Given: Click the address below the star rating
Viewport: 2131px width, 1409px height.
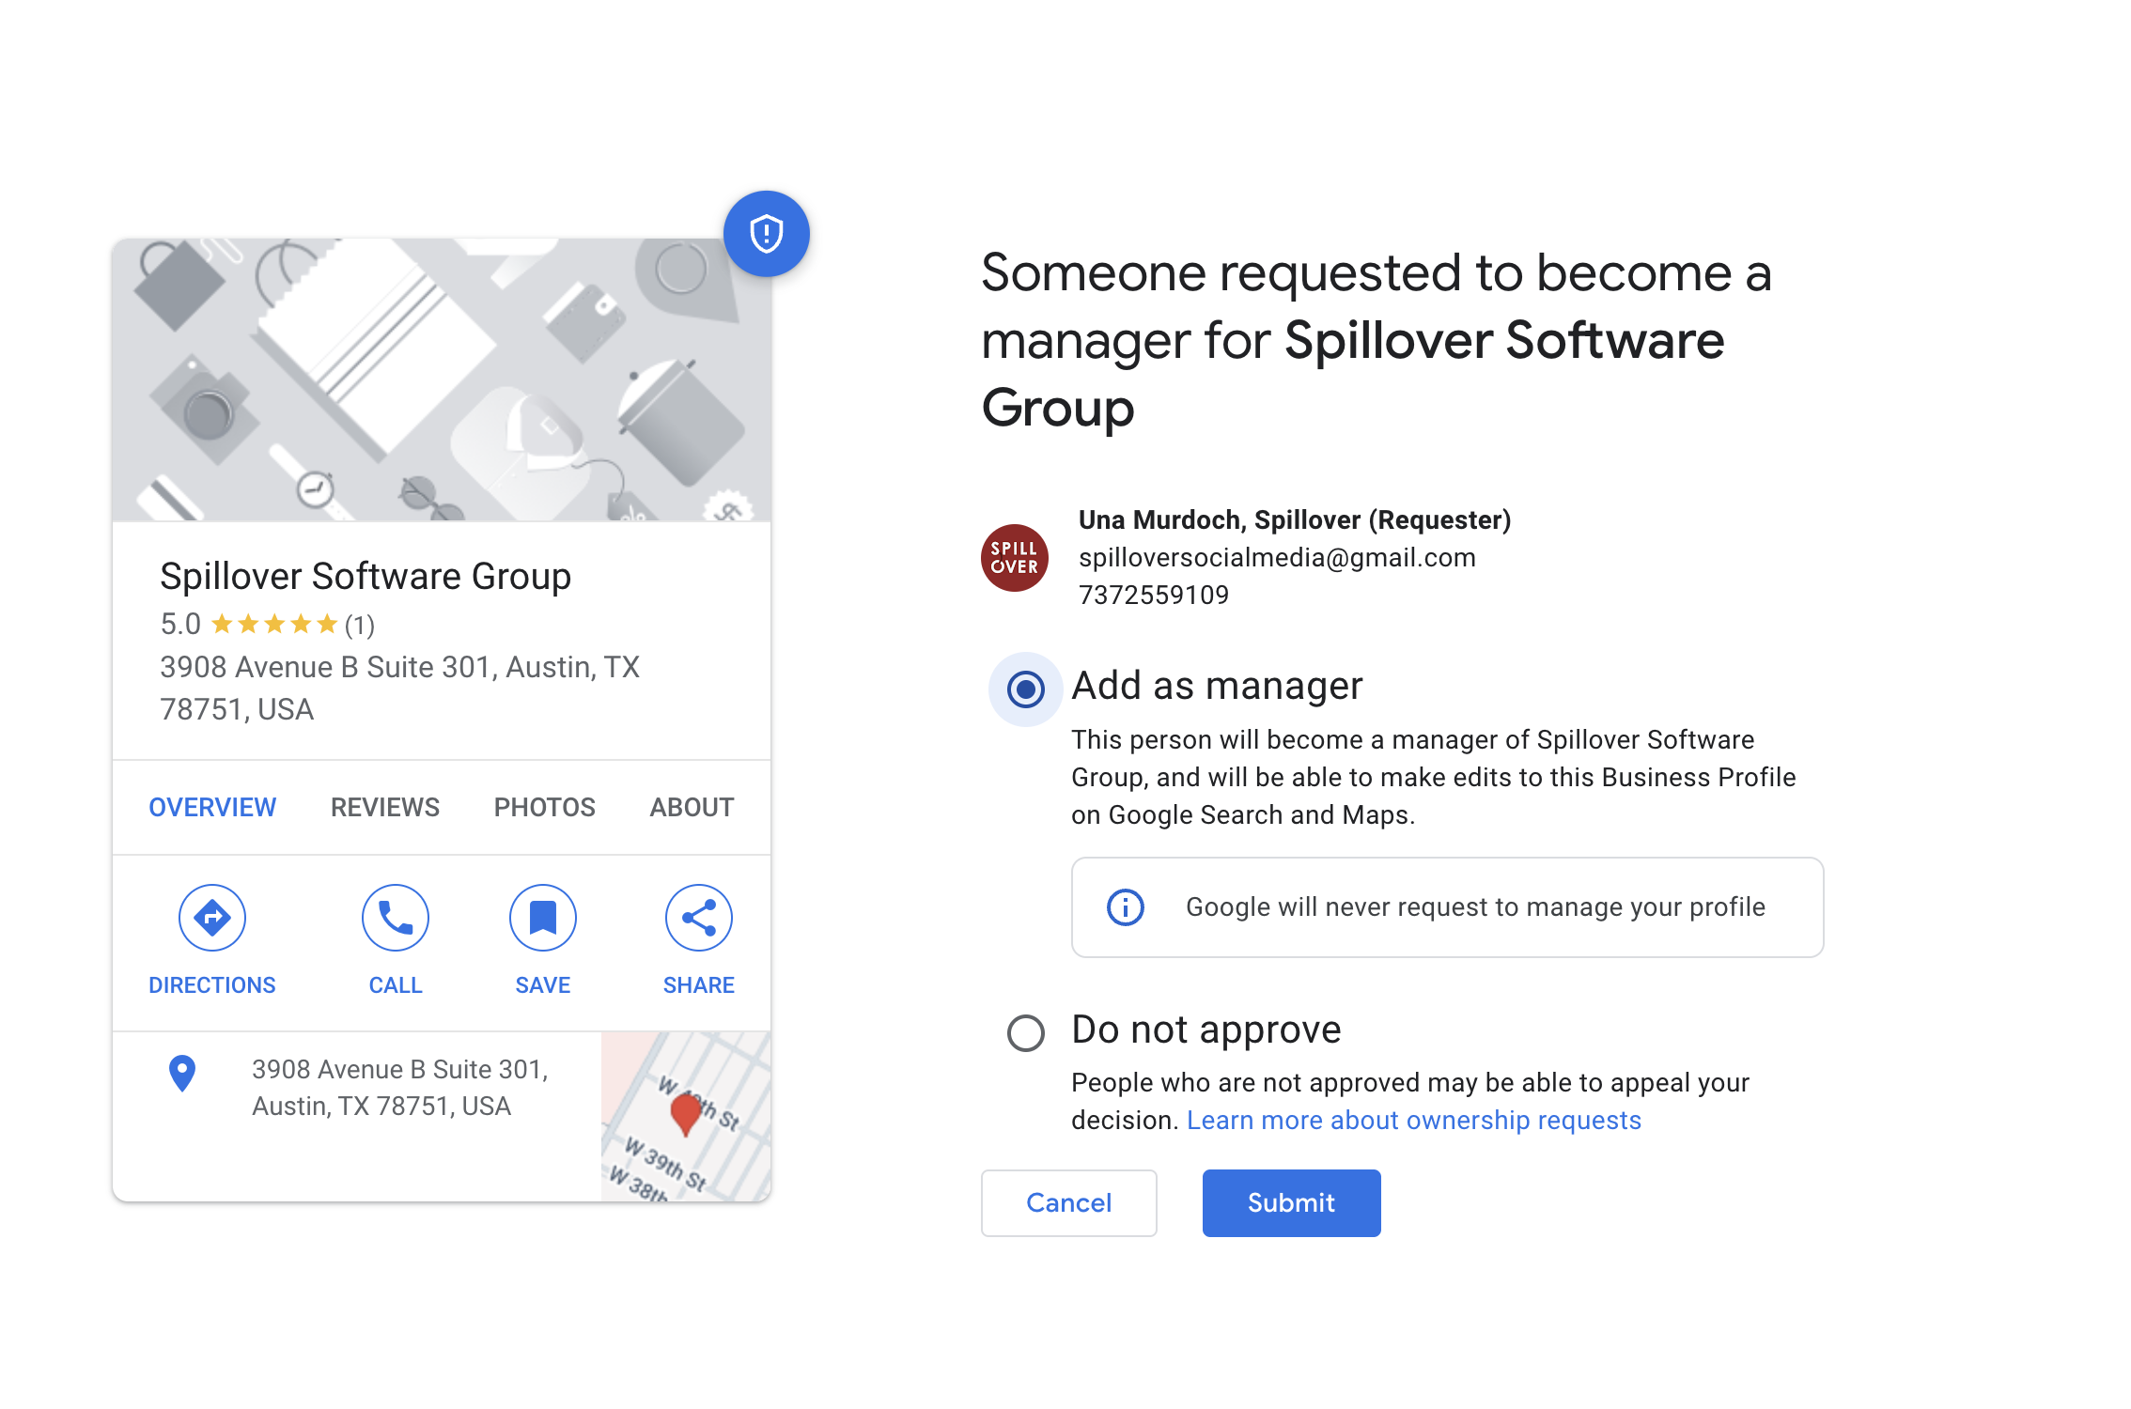Looking at the screenshot, I should (x=399, y=688).
